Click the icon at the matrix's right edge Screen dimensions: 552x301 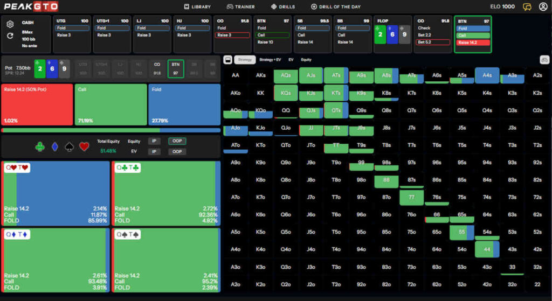[544, 60]
